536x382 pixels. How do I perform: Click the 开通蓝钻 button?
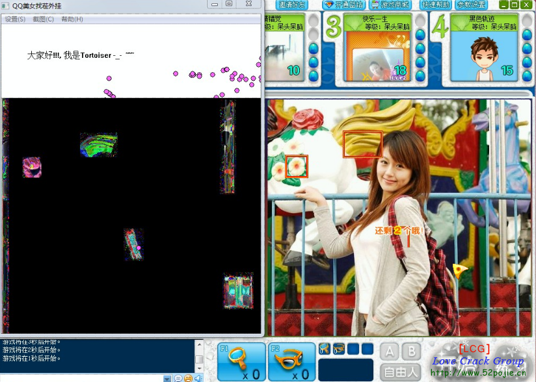pos(344,5)
